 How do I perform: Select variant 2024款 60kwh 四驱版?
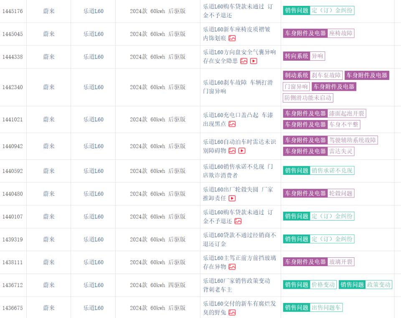pos(157,285)
